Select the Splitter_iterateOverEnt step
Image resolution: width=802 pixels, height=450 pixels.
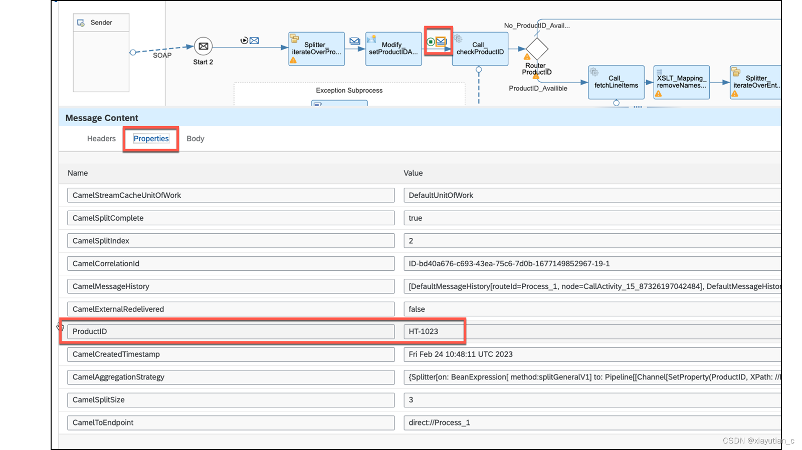755,82
